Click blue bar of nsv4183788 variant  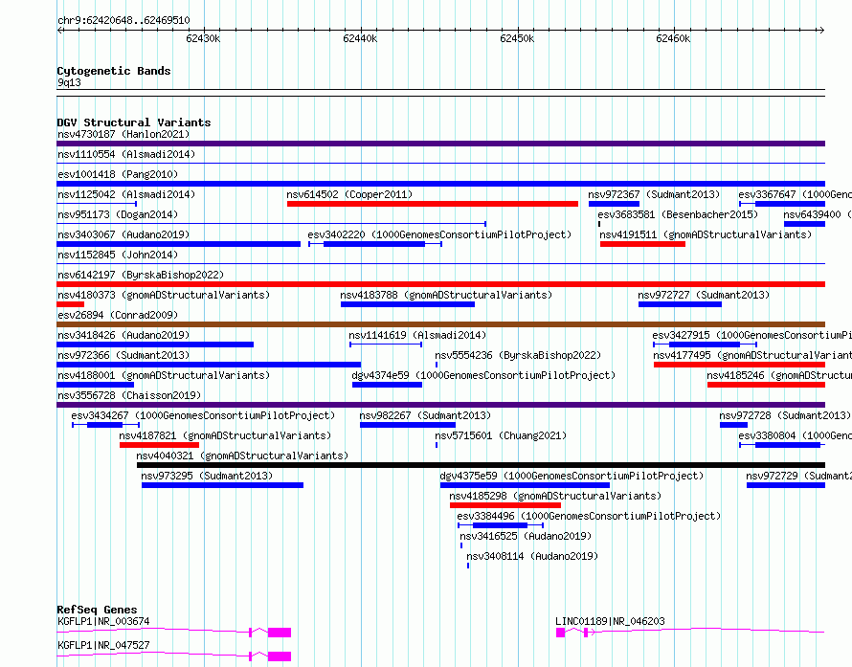tap(408, 304)
